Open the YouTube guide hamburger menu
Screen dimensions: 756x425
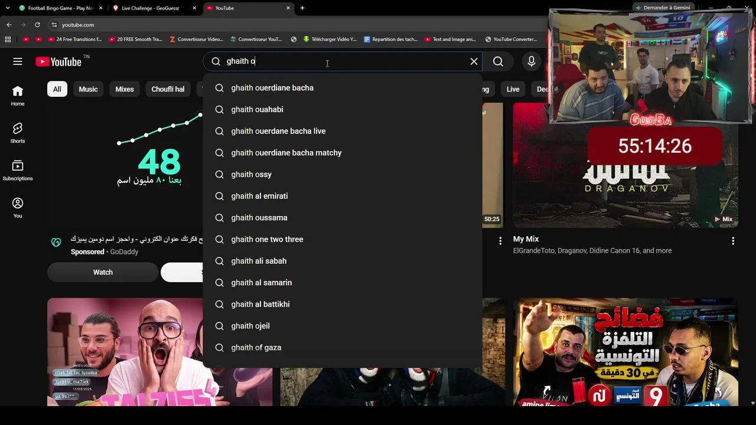tap(18, 61)
